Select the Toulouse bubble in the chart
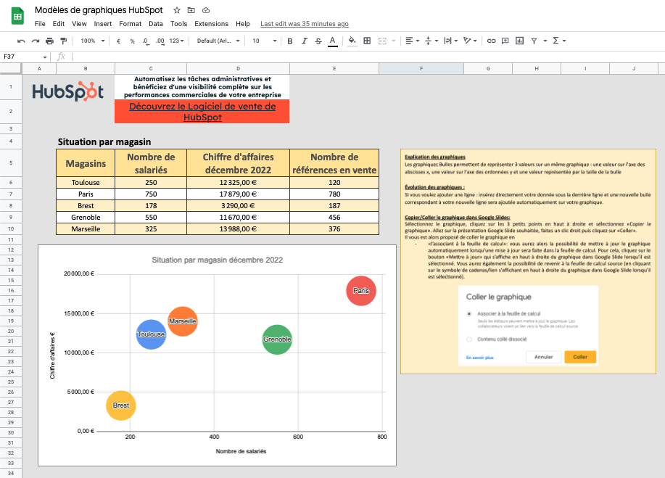 click(151, 334)
